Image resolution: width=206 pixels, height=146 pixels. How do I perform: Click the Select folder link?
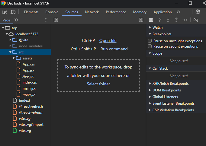[x=98, y=84]
